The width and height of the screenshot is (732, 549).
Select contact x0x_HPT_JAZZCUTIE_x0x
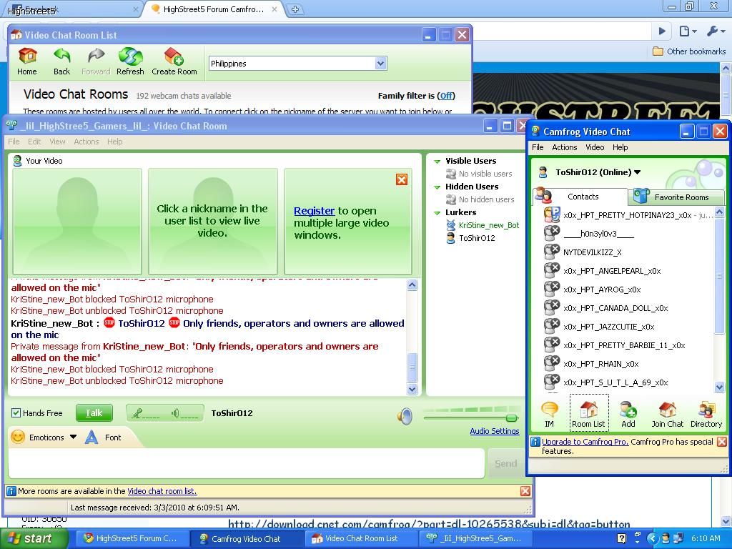pyautogui.click(x=609, y=327)
